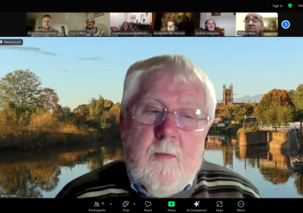
Task: Expand the Participants options caret
Action: pyautogui.click(x=111, y=204)
